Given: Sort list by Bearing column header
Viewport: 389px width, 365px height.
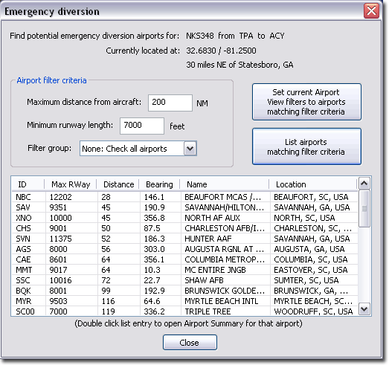Looking at the screenshot, I should click(159, 184).
